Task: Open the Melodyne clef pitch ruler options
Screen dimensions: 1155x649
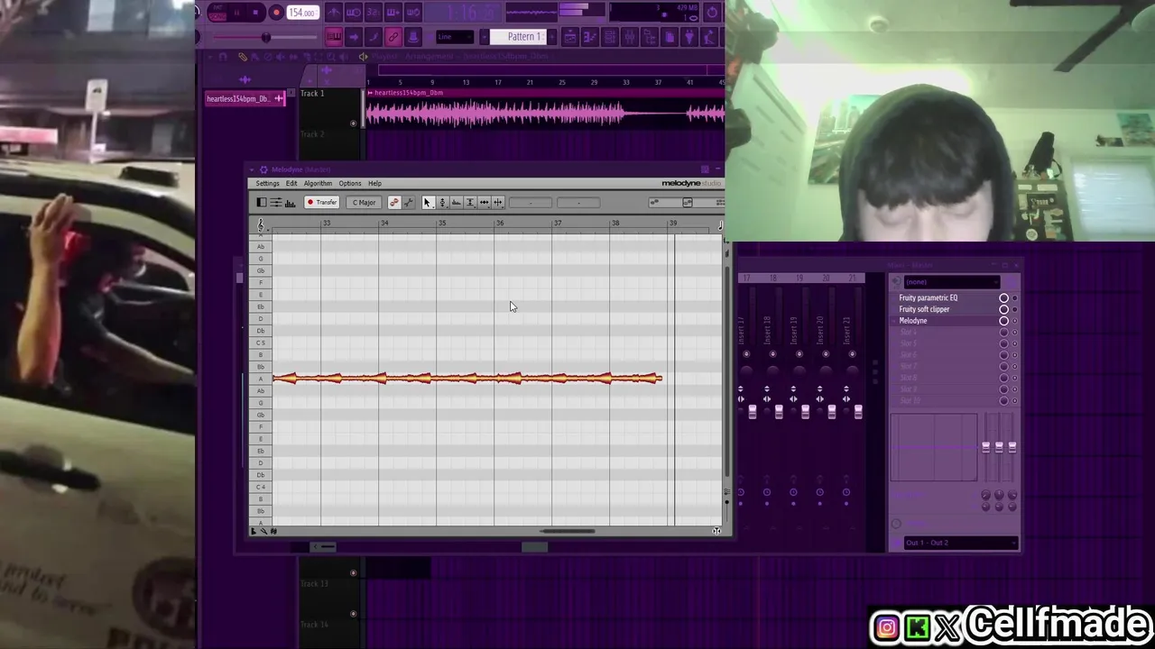Action: 261,224
